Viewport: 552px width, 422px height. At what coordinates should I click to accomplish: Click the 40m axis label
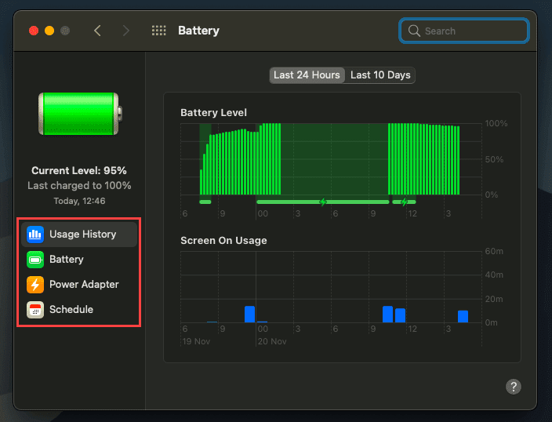[x=494, y=275]
